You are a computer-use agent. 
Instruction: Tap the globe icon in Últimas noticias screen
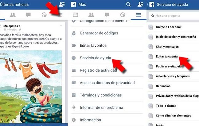click(x=44, y=15)
